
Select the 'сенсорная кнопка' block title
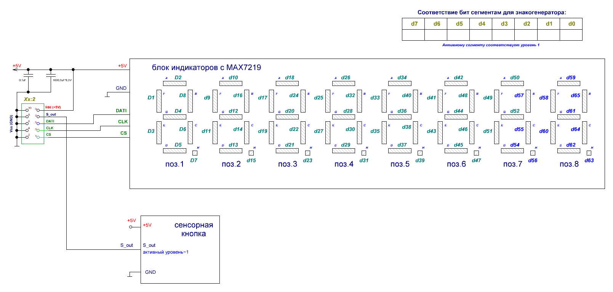(x=194, y=229)
